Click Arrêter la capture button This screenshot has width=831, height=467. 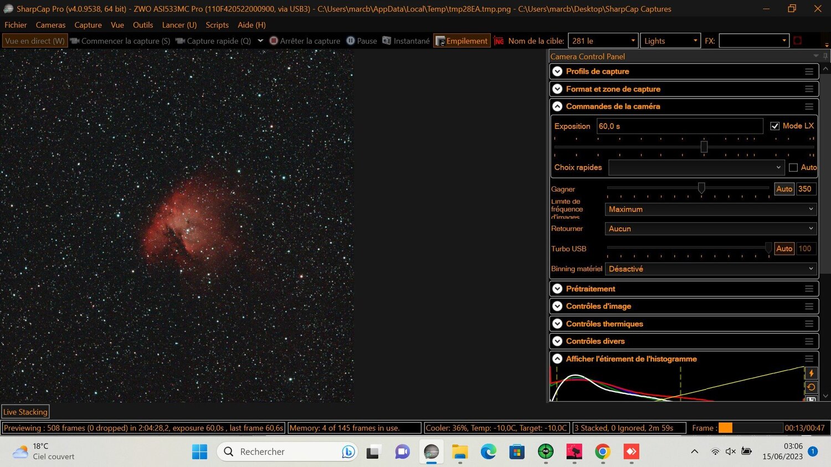pyautogui.click(x=305, y=41)
